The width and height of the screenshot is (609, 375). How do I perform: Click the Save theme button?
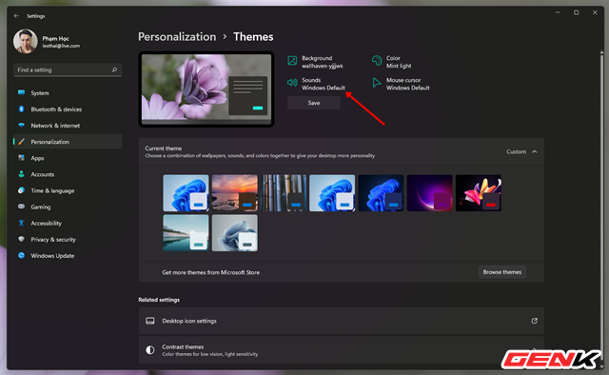click(314, 103)
